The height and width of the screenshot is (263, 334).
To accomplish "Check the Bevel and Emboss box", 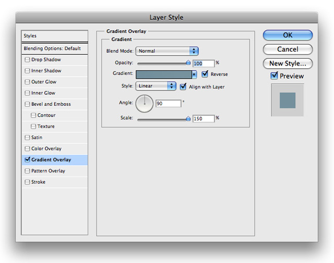I will tap(27, 104).
